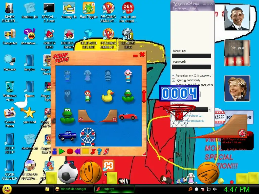This screenshot has width=259, height=194.
Task: Click the 4:47 PM taskbar clock
Action: (237, 189)
